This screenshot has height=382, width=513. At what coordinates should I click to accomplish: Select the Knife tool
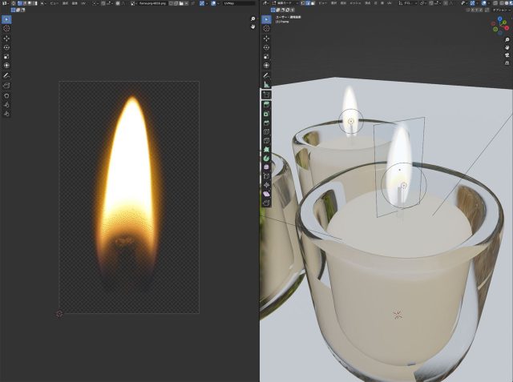point(266,140)
